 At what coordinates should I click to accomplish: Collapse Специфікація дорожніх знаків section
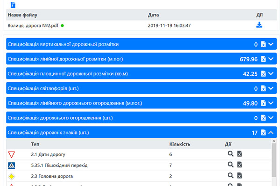pos(271,133)
